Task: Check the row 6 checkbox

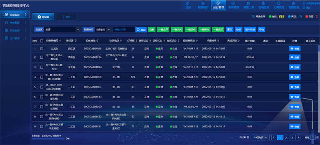Action: click(42, 97)
